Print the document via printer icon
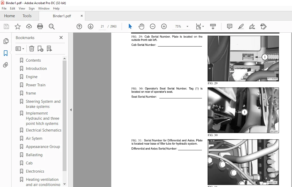 tap(40, 26)
